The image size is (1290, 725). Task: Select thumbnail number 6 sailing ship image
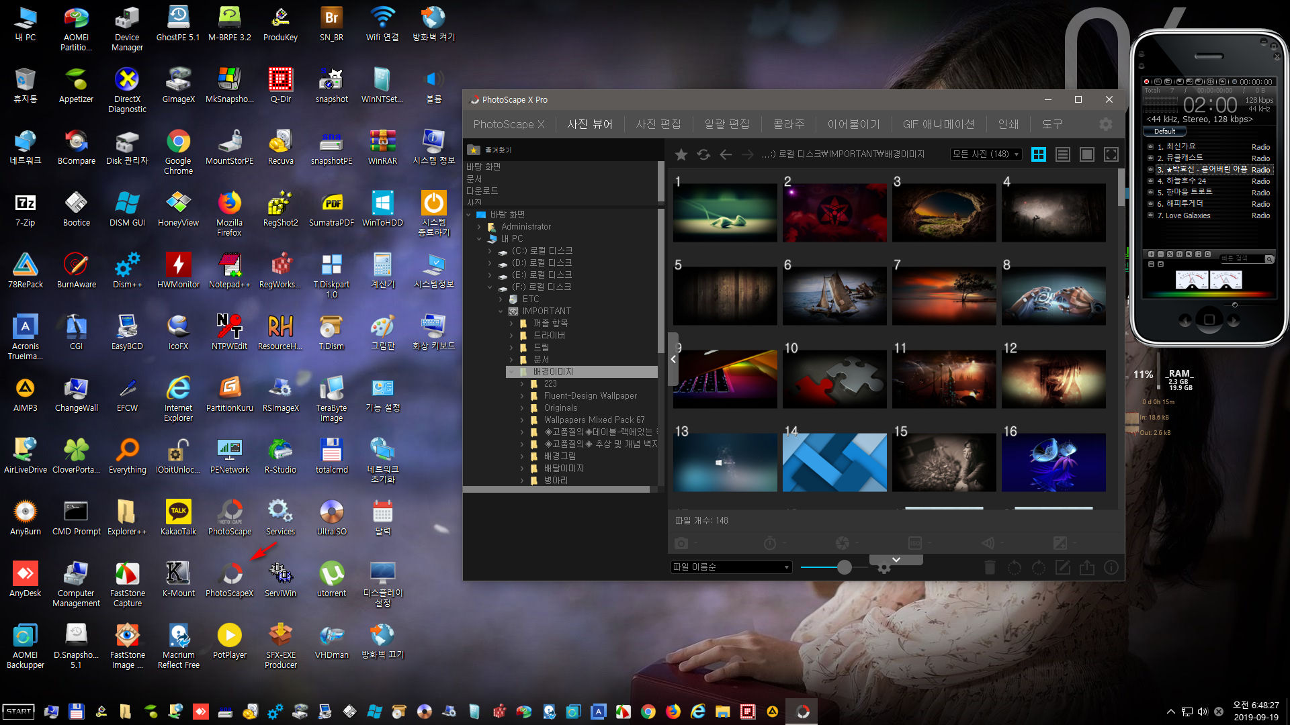click(834, 296)
